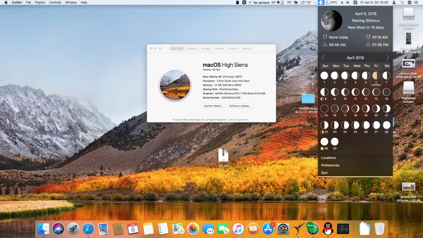Open Colibri application menu
423x238 pixels.
17,3
